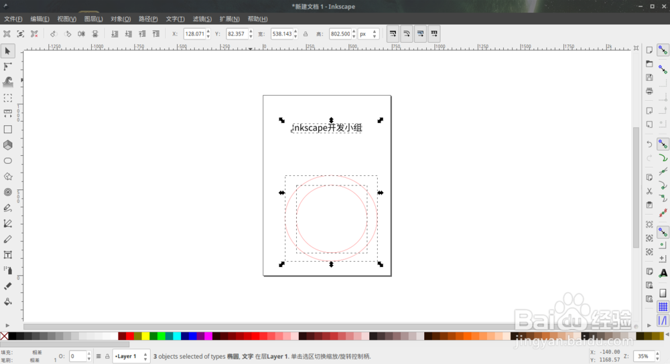Select the Text tool
The image size is (670, 364).
[7, 255]
